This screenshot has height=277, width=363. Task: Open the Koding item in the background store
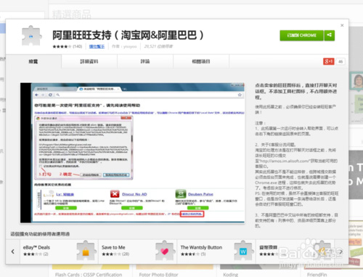click(x=231, y=275)
